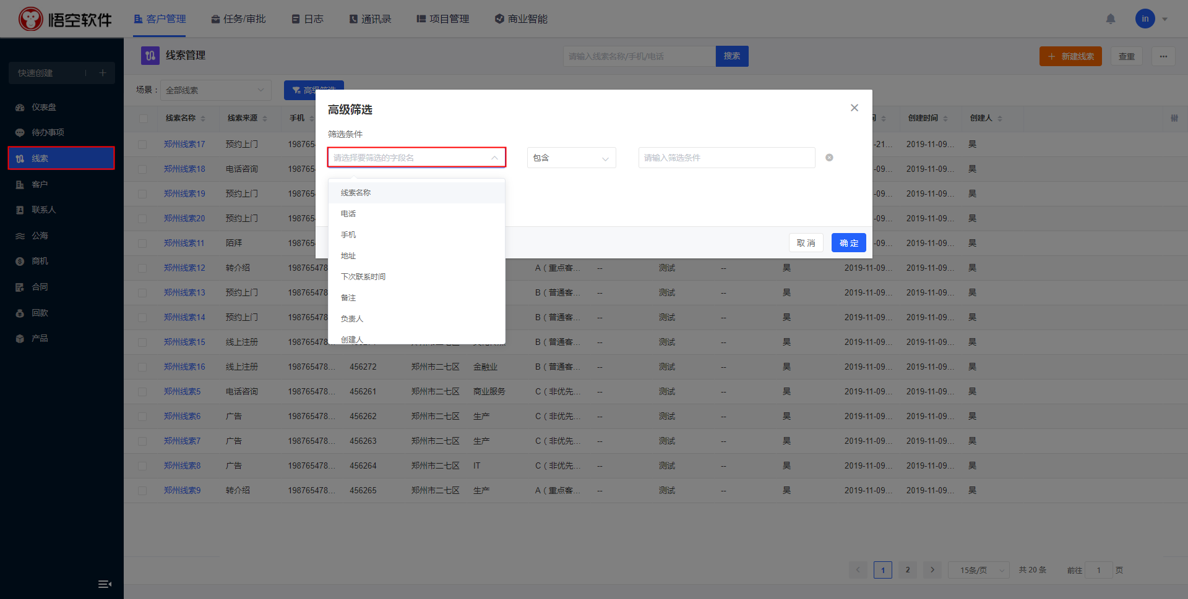Image resolution: width=1188 pixels, height=599 pixels.
Task: Remove the filter condition row icon
Action: [x=829, y=158]
